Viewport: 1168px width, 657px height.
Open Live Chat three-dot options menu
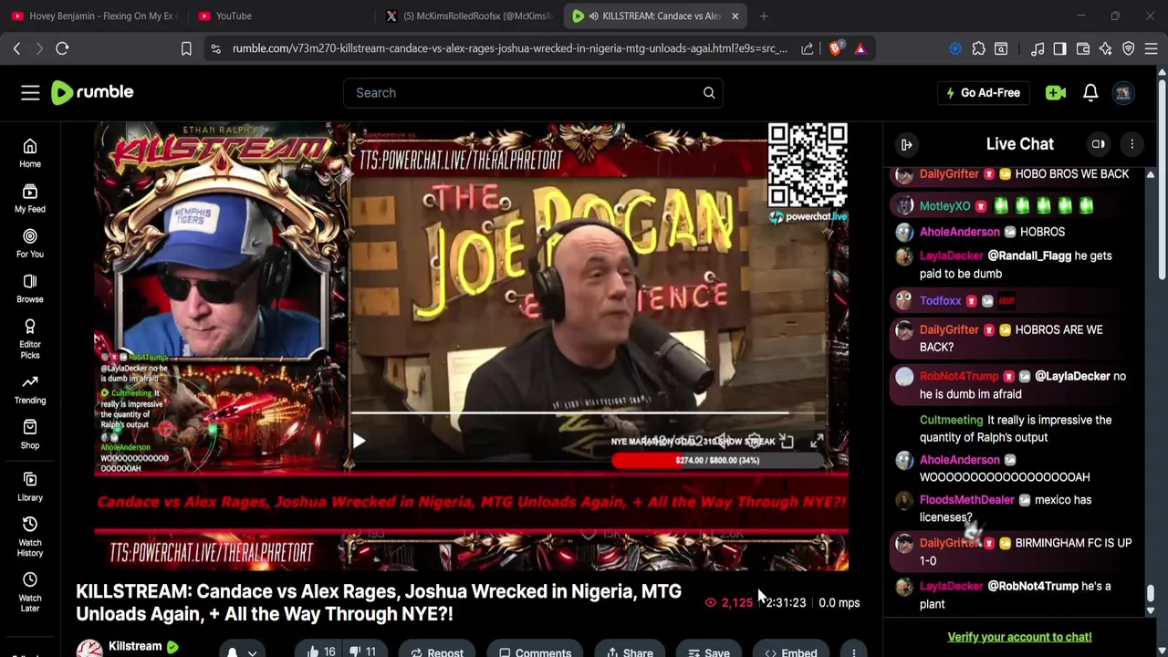(1132, 144)
